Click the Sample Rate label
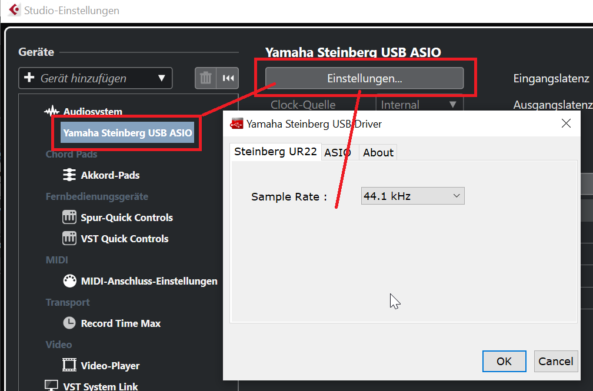Image resolution: width=593 pixels, height=391 pixels. [x=288, y=196]
